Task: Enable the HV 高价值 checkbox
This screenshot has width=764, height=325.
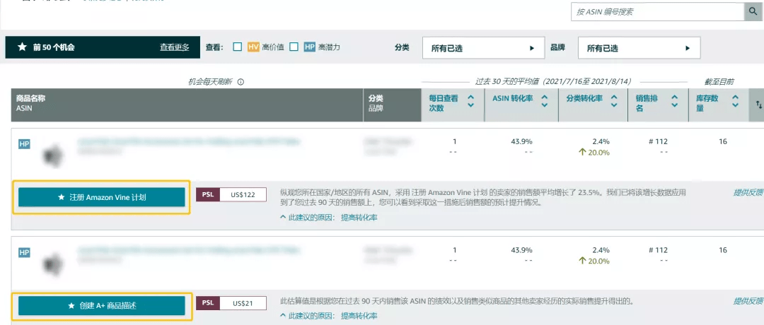Action: point(238,47)
